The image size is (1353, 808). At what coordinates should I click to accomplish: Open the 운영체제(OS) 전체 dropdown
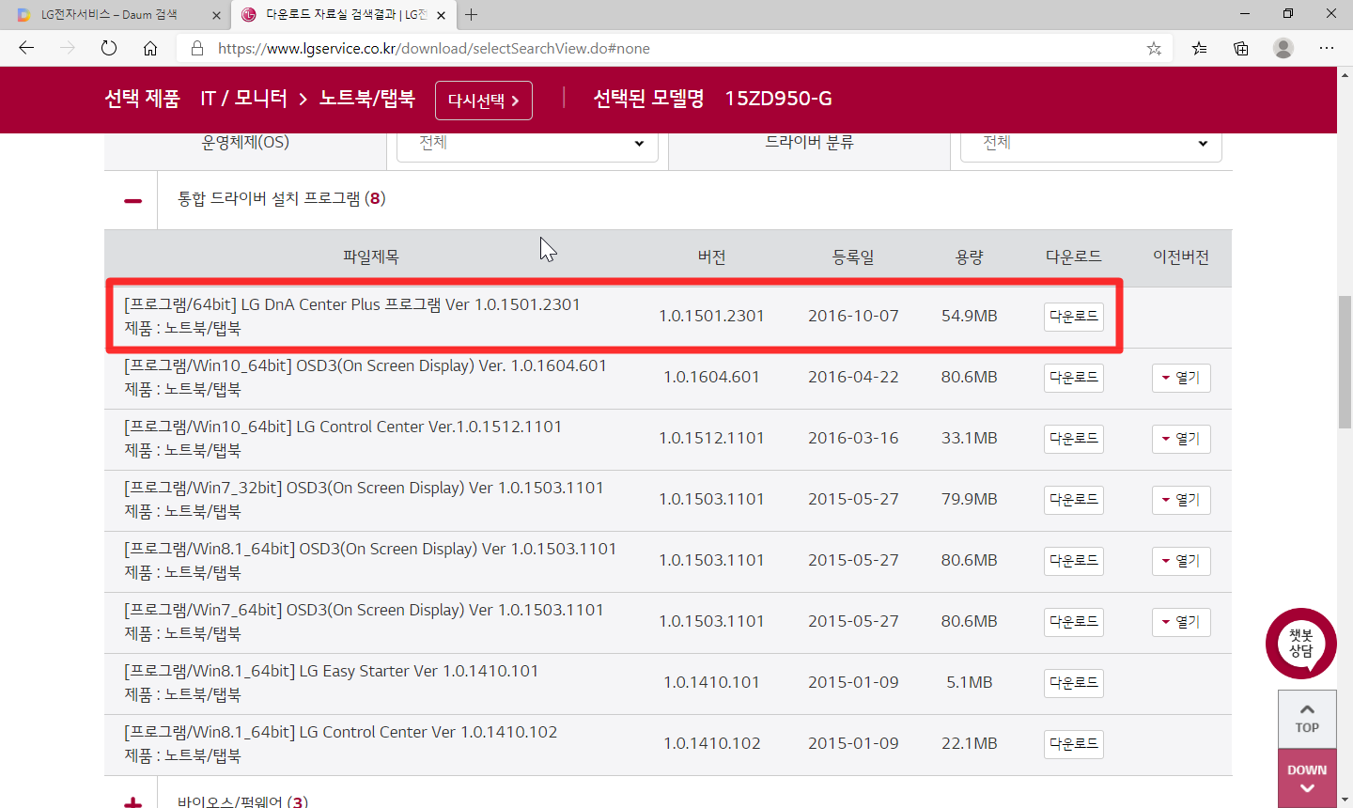(x=527, y=144)
